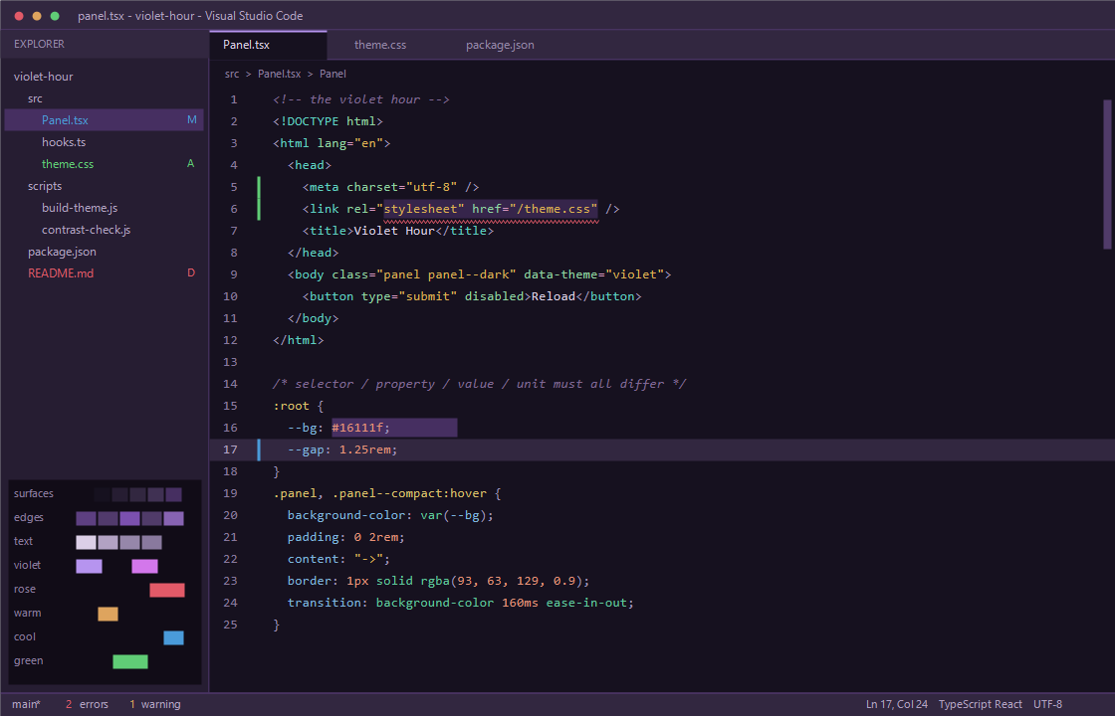Show the 1 warning in status bar
The width and height of the screenshot is (1115, 716).
pos(155,705)
